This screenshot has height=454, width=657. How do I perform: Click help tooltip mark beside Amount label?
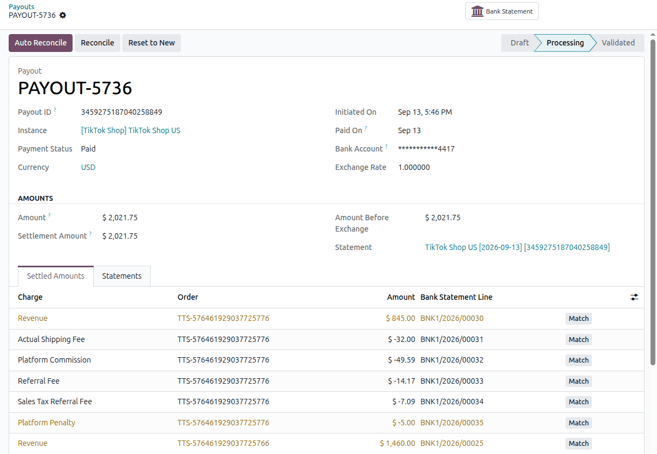click(49, 215)
